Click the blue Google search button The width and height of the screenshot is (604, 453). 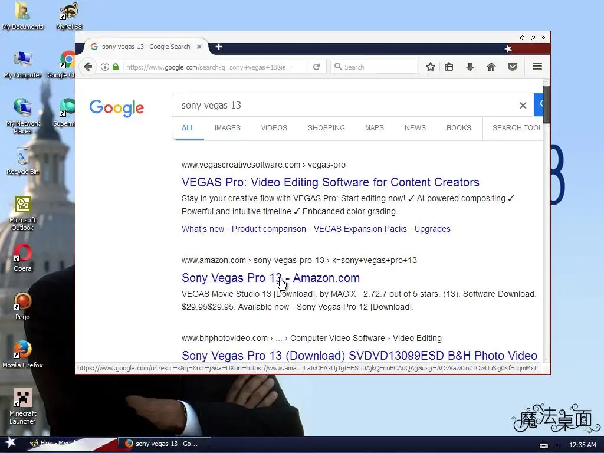(x=539, y=104)
